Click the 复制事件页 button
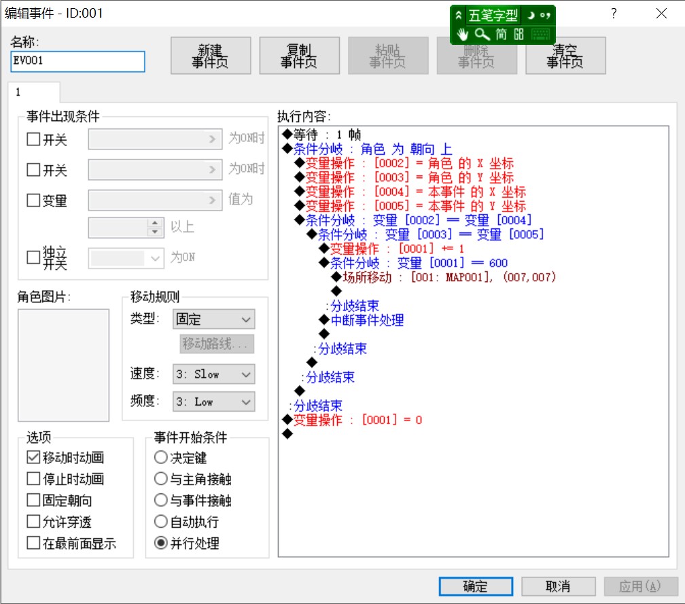This screenshot has width=685, height=604. (x=299, y=56)
